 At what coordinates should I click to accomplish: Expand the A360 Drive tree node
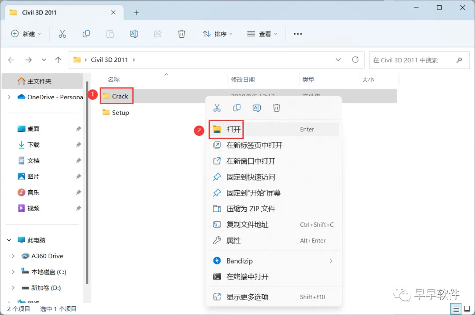13,256
